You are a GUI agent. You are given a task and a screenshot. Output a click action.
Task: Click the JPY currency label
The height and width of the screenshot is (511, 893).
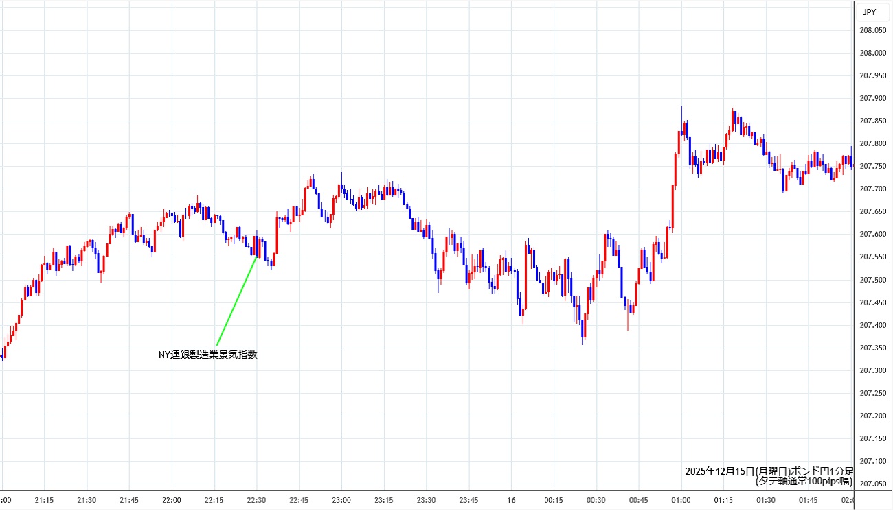[869, 12]
